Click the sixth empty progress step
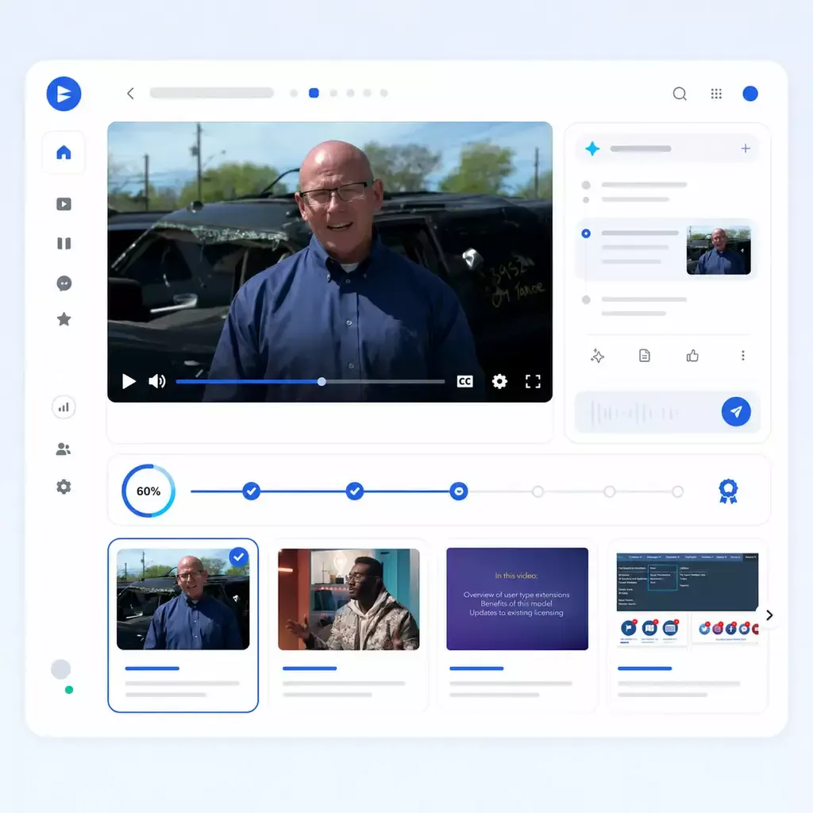Viewport: 813px width, 813px height. [678, 491]
